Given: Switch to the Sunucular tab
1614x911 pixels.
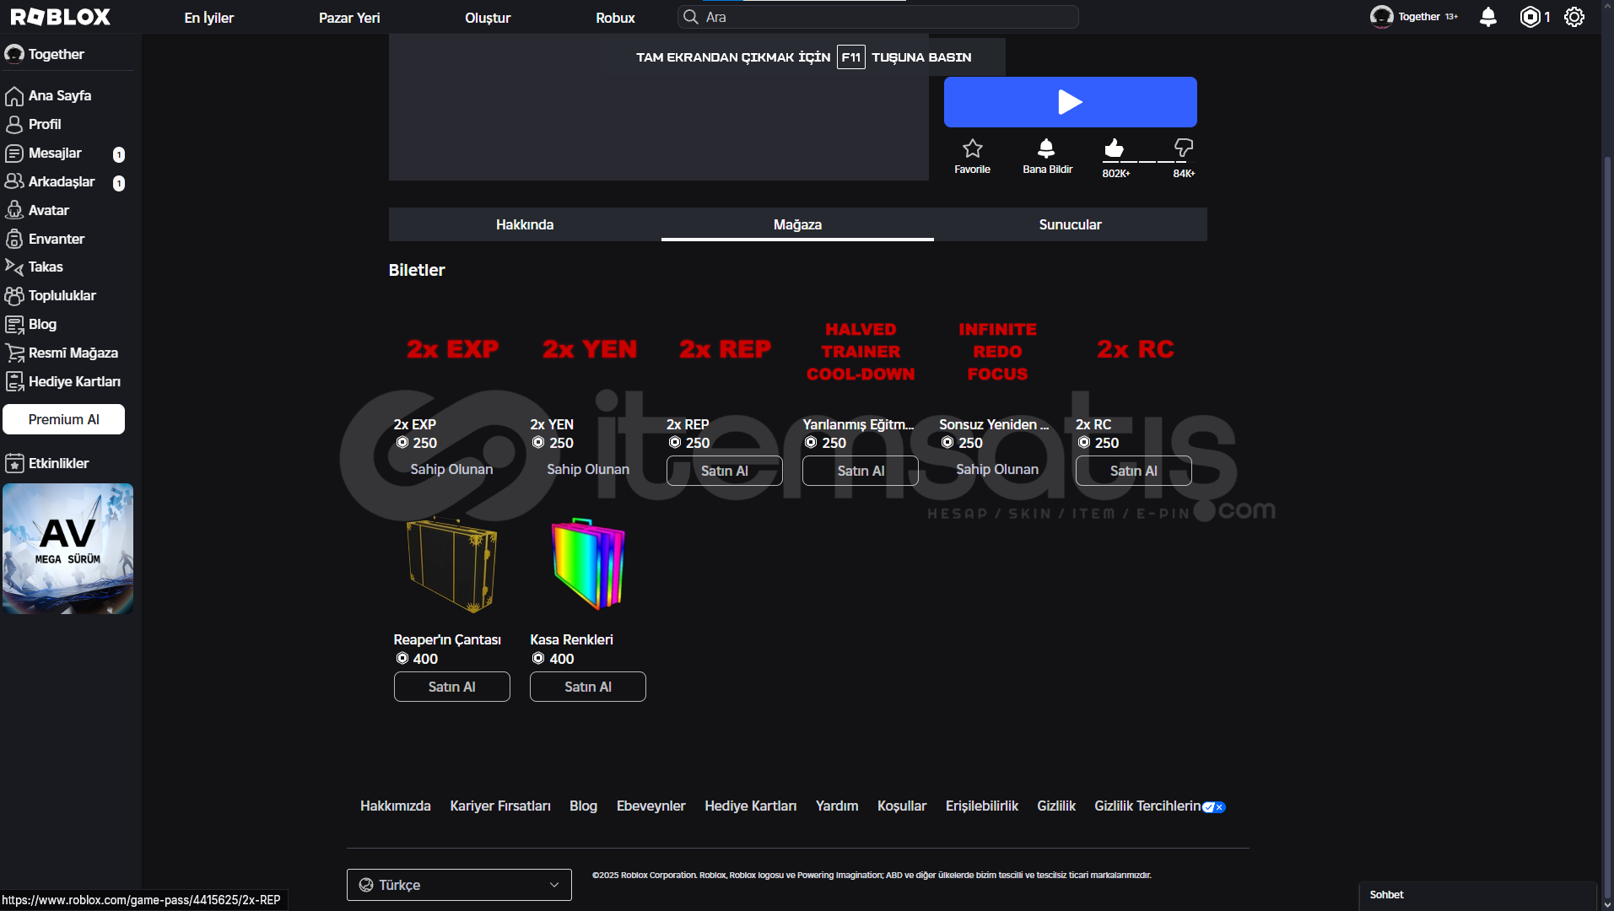Looking at the screenshot, I should (1070, 224).
